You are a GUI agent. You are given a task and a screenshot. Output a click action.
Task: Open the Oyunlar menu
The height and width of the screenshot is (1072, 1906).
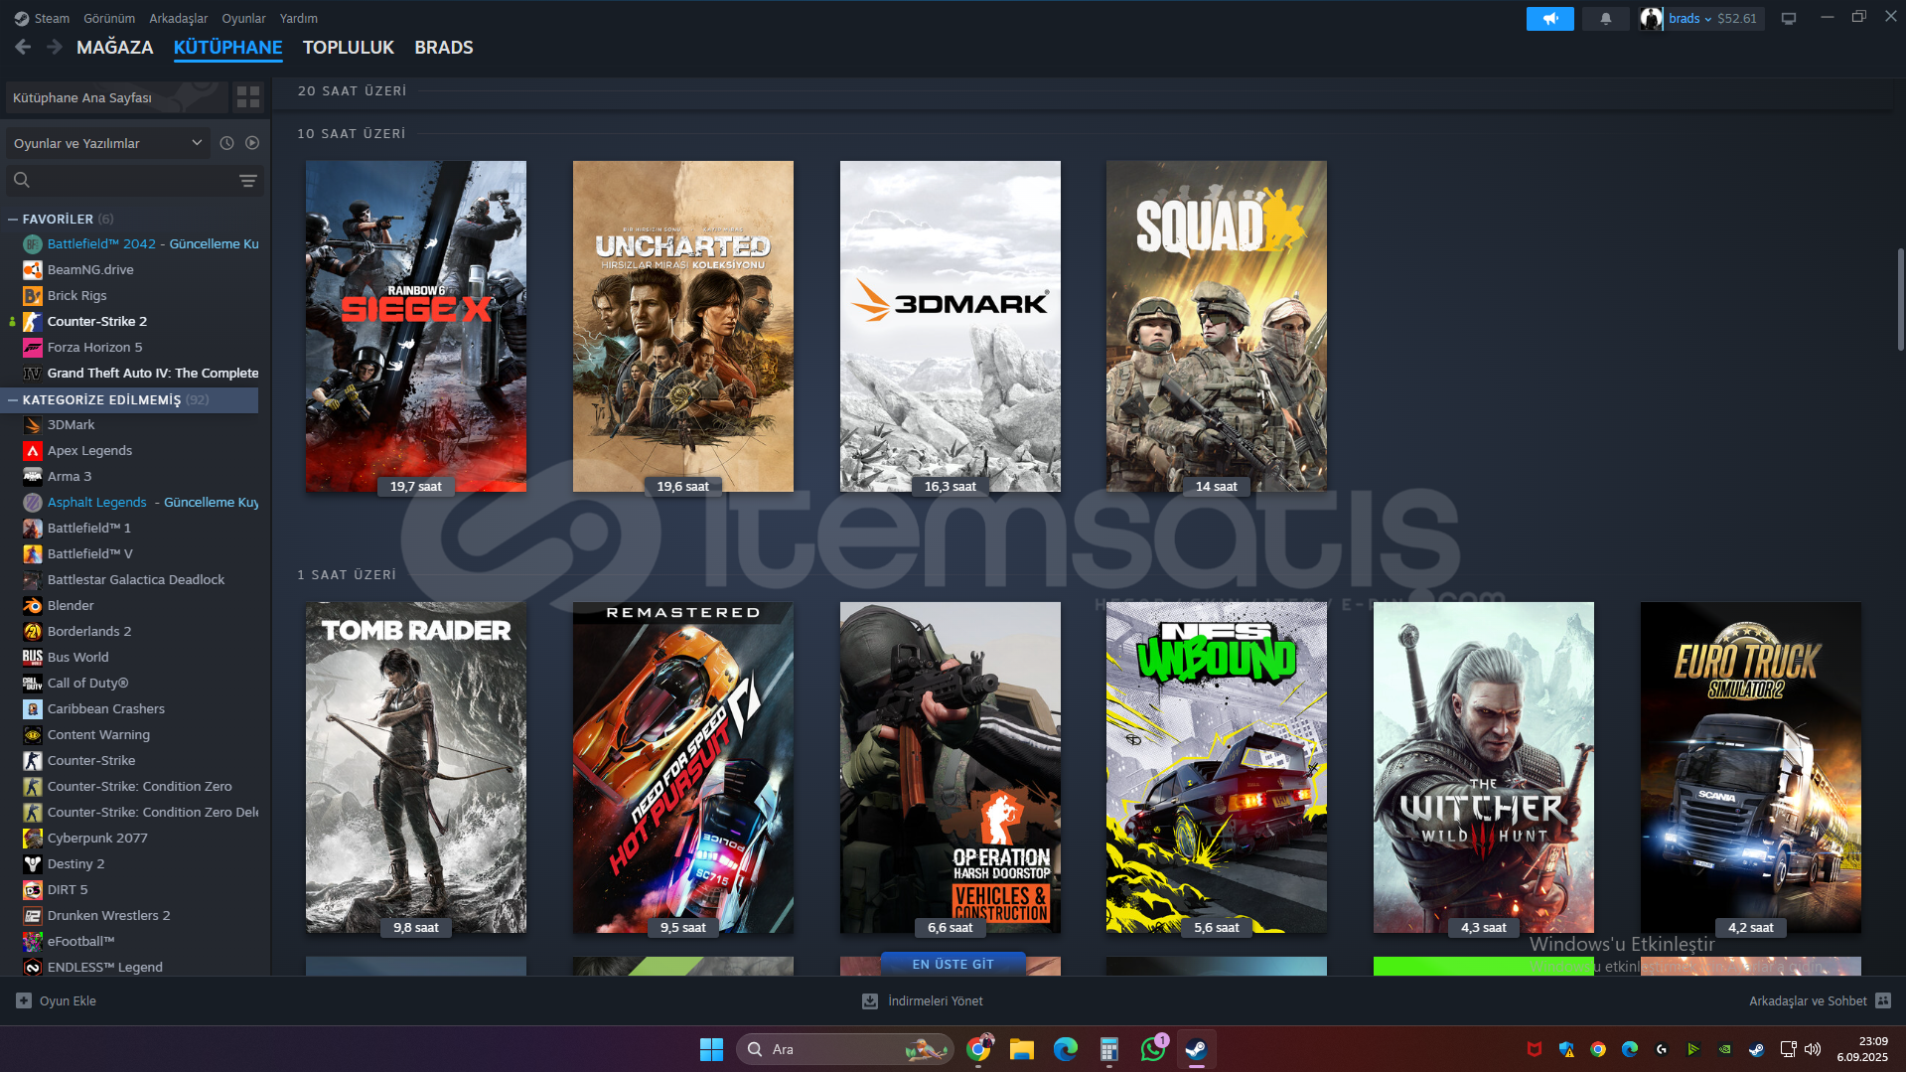coord(243,18)
